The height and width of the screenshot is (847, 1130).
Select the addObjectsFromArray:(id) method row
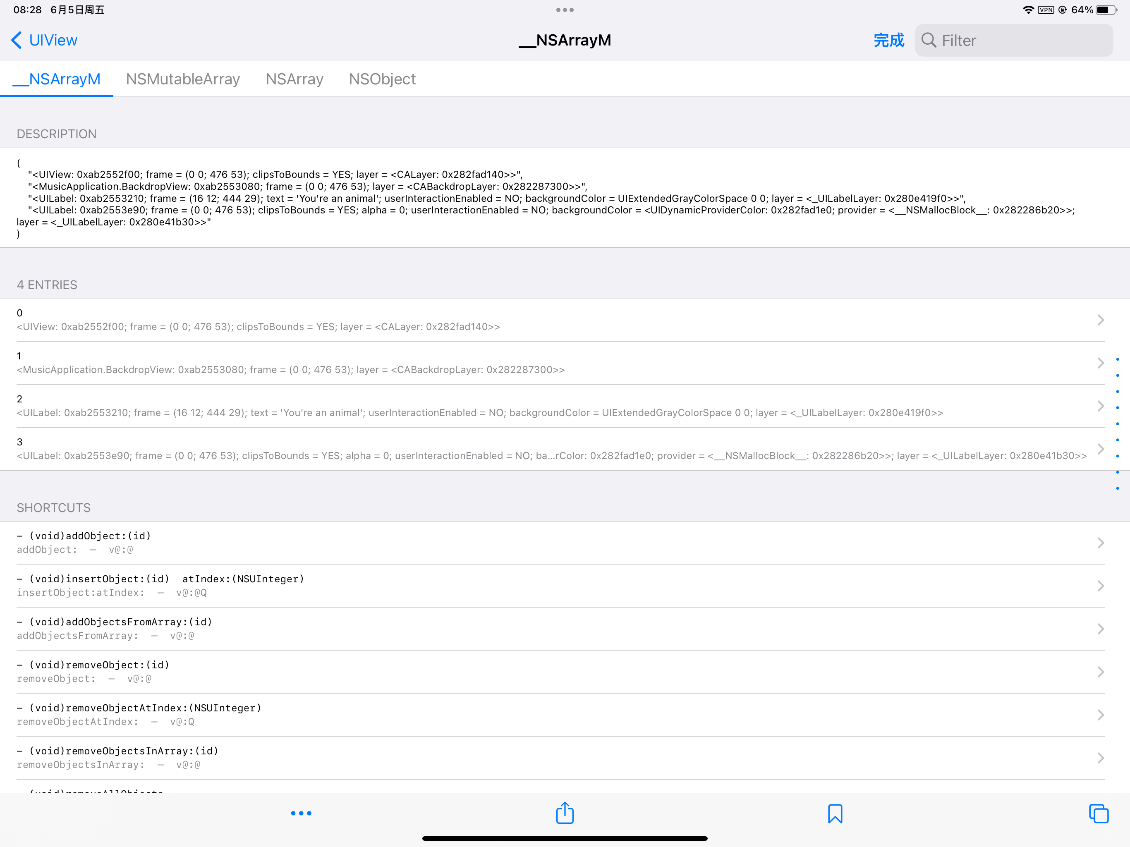tap(565, 628)
